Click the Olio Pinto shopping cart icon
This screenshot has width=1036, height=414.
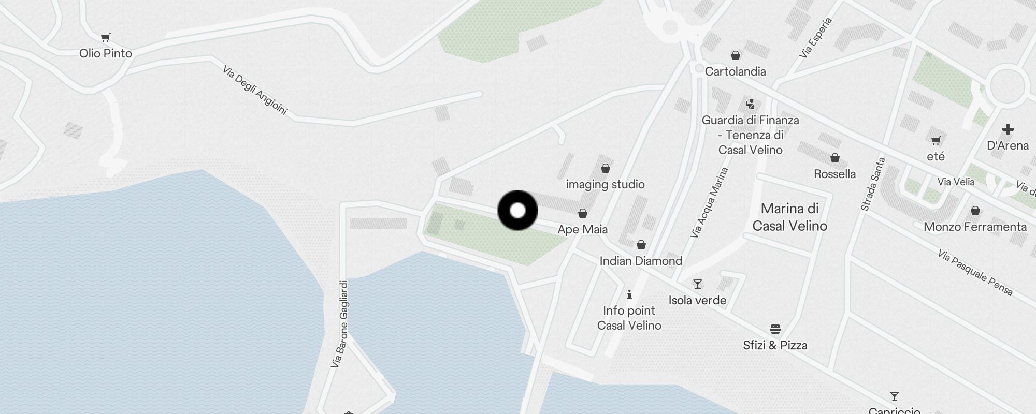[x=106, y=37]
